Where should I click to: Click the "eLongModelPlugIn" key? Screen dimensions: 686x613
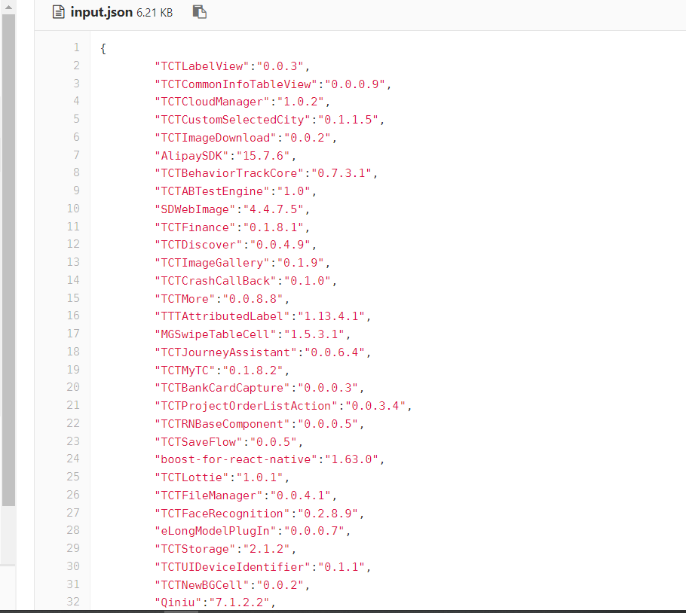[216, 531]
